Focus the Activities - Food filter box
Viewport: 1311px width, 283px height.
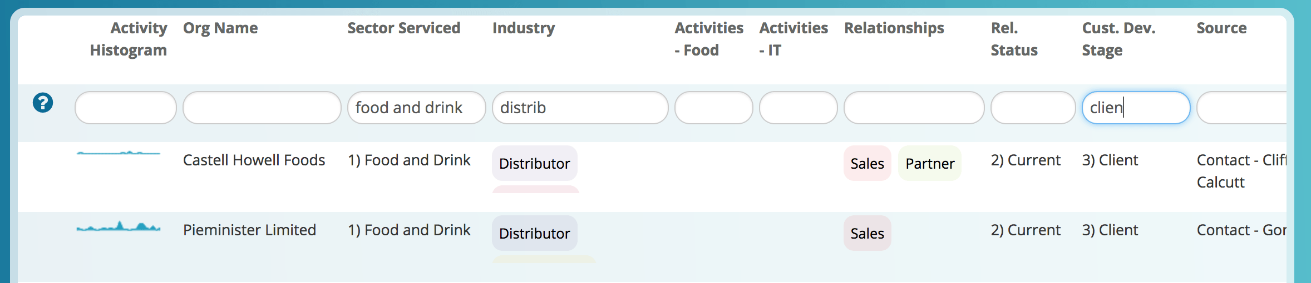[x=713, y=108]
